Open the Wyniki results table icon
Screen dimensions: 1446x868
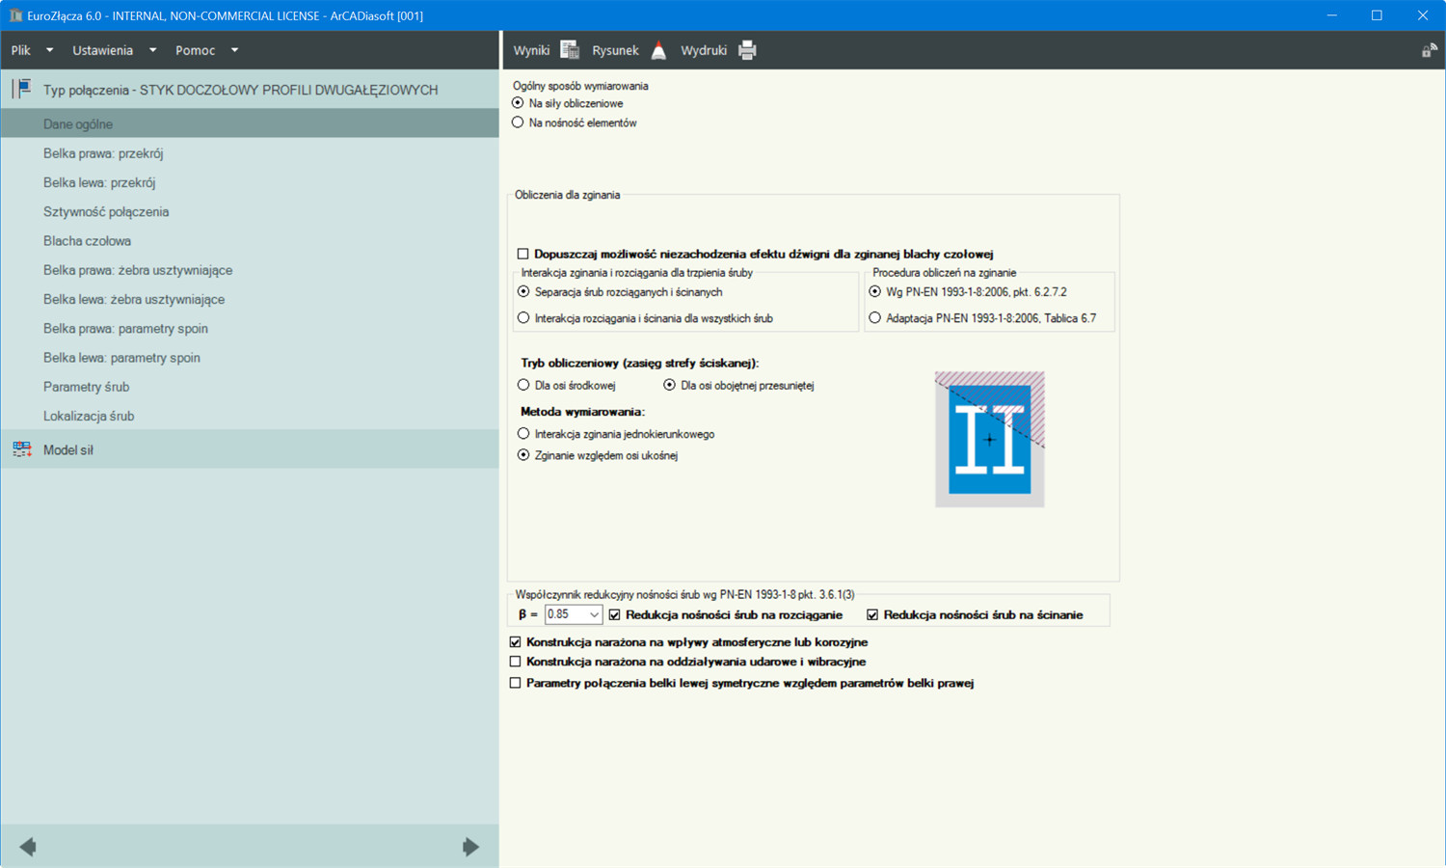click(x=570, y=50)
